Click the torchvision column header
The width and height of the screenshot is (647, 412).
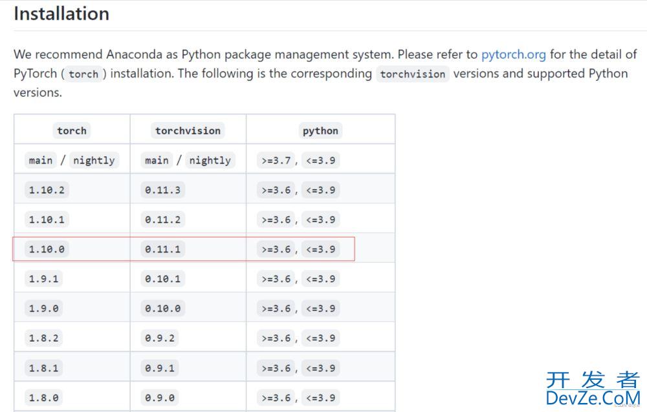point(188,130)
